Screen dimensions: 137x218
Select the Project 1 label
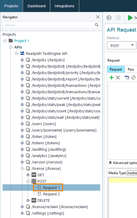tap(22, 41)
